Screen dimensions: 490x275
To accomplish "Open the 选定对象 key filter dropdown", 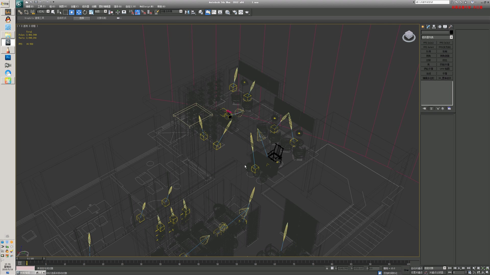I will pos(435,268).
